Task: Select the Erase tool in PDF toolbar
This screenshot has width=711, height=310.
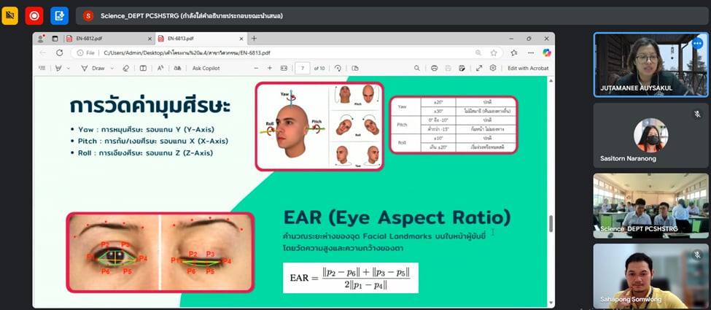Action: pos(125,68)
